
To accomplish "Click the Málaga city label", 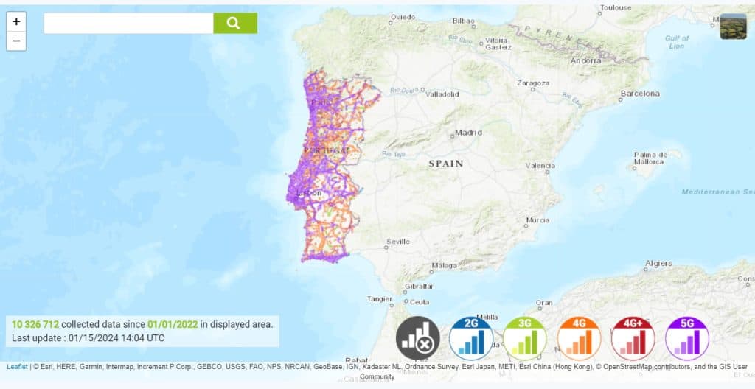I will 444,265.
